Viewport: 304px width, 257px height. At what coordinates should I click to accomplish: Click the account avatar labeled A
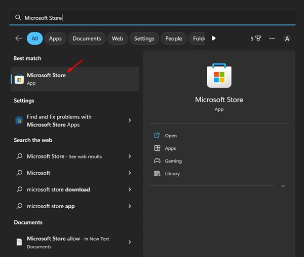pos(287,39)
